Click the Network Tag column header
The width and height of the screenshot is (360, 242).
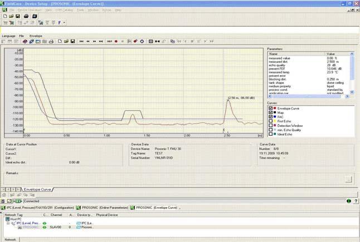click(x=23, y=215)
